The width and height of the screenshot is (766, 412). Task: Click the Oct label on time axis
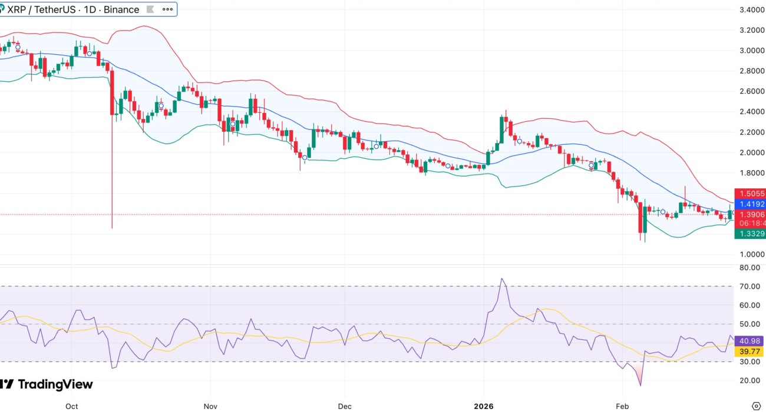pyautogui.click(x=72, y=406)
